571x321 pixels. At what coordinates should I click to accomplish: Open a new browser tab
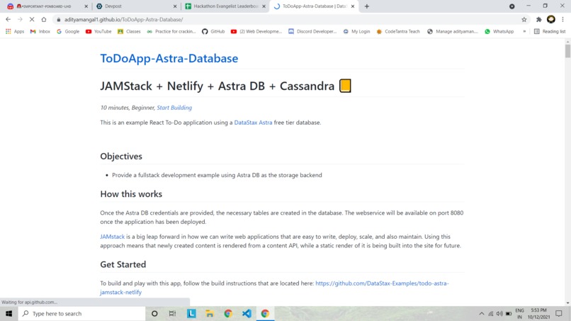367,6
